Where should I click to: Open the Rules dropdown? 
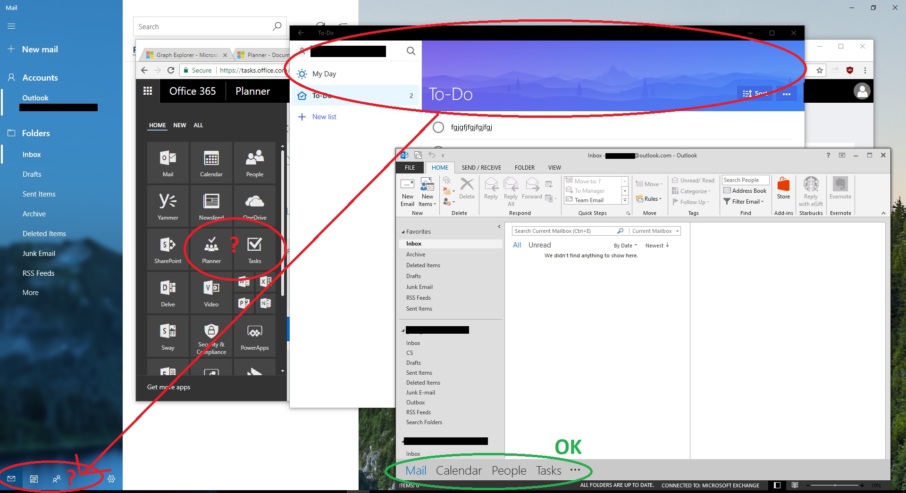pyautogui.click(x=649, y=199)
